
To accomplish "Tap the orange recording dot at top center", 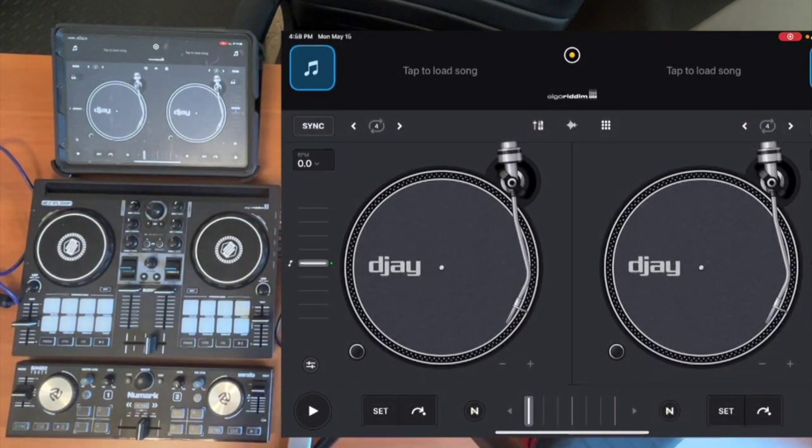I will point(571,55).
